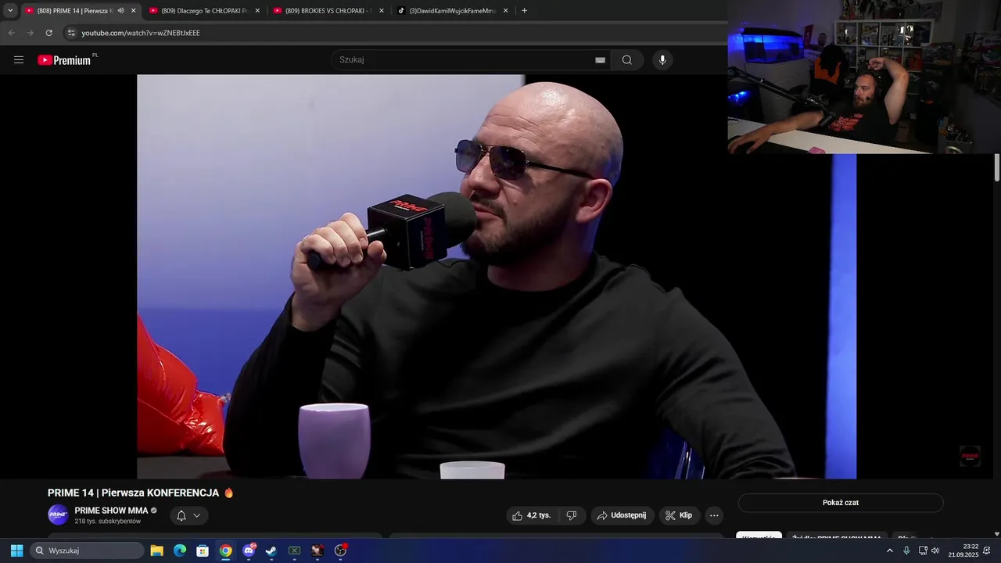This screenshot has height=563, width=1001.
Task: Click the 218 tys. subskrybentów text
Action: pos(108,521)
